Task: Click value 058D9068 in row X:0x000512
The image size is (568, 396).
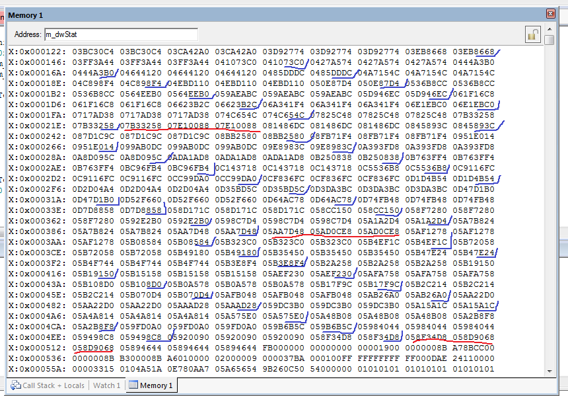Action: click(93, 348)
